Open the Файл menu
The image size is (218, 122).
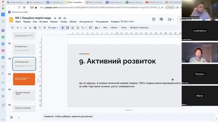tap(18, 22)
